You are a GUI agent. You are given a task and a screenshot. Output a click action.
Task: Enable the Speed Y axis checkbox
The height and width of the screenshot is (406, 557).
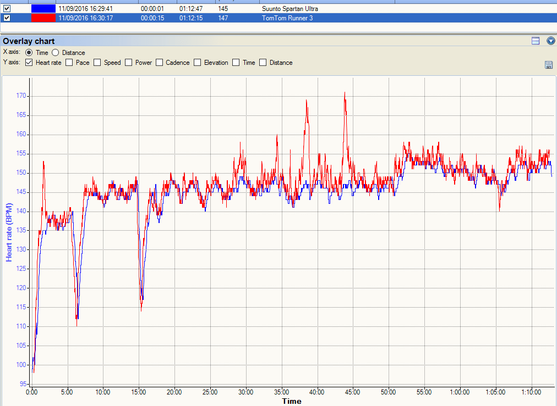tap(97, 63)
